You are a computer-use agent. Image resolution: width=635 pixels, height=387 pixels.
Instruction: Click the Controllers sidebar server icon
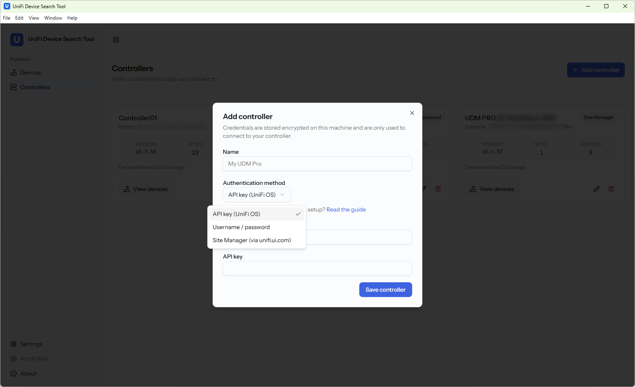click(x=14, y=87)
